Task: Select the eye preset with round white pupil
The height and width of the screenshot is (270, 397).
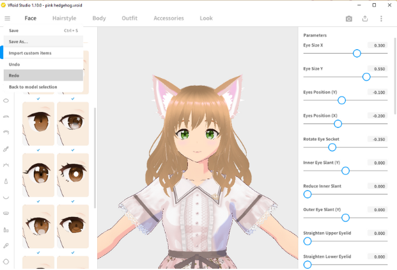Action: [73, 175]
